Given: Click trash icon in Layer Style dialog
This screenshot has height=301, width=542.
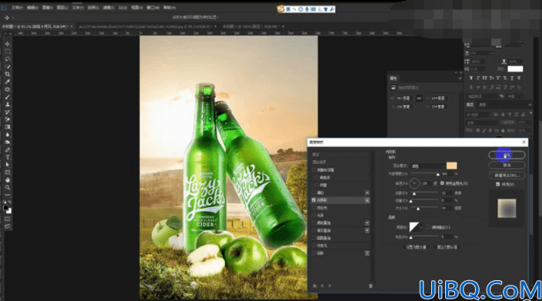Looking at the screenshot, I should coord(371,286).
